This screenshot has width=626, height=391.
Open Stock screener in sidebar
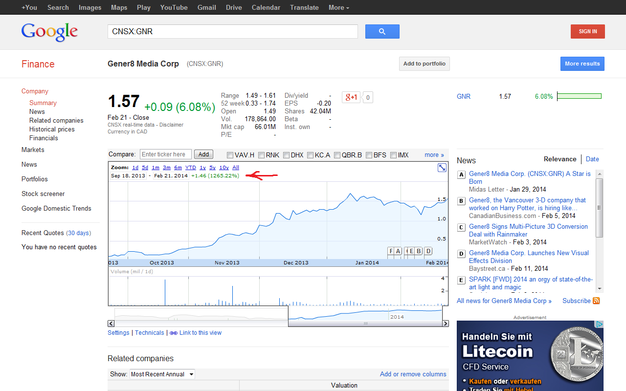pyautogui.click(x=43, y=194)
